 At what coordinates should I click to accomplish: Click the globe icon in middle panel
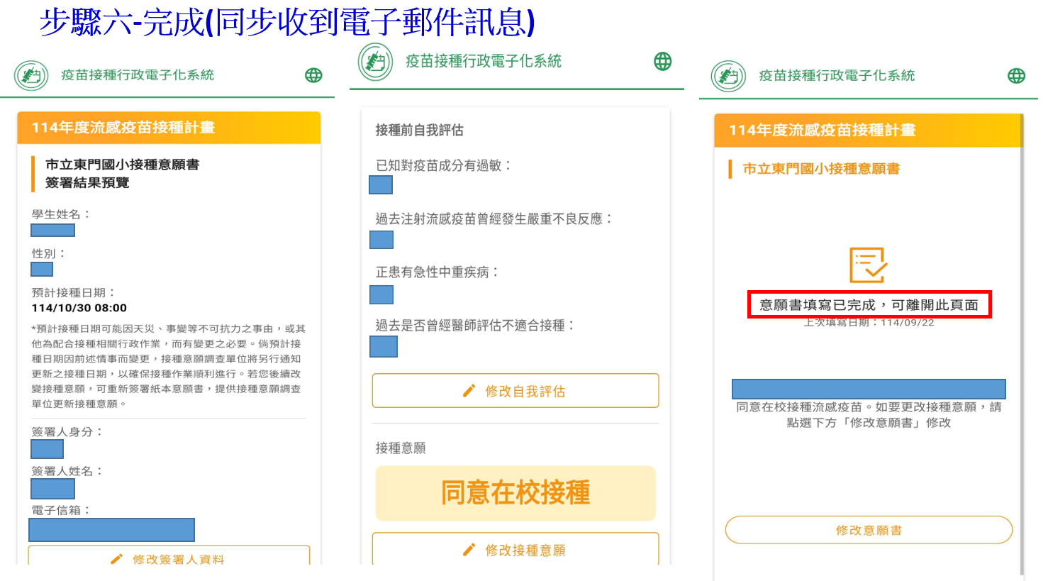(663, 62)
